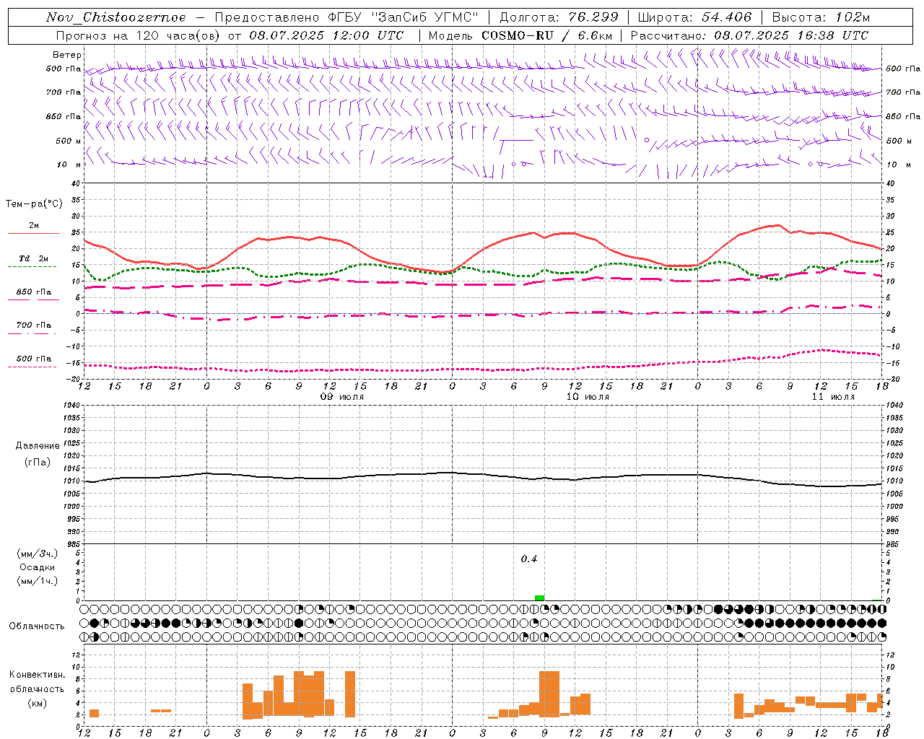Click the 10 июля date label
Screen dimensions: 924x739
[588, 397]
